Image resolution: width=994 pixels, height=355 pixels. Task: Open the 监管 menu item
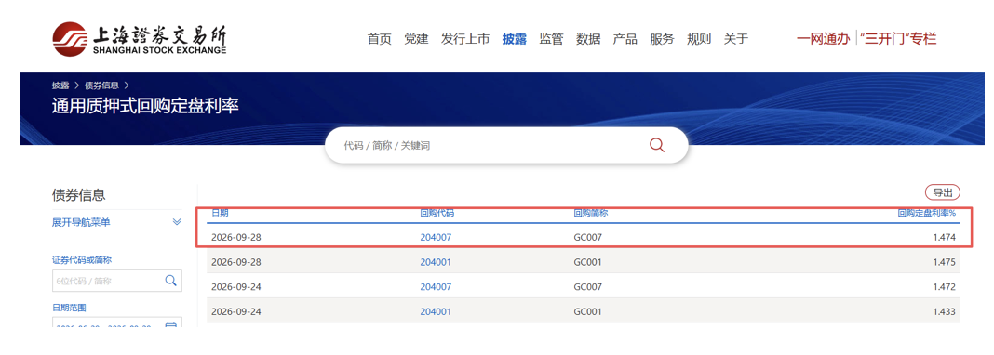551,39
